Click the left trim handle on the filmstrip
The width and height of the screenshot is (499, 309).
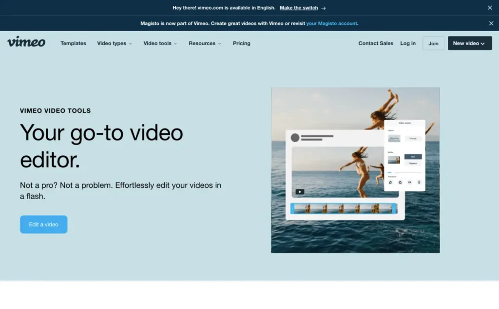click(292, 208)
